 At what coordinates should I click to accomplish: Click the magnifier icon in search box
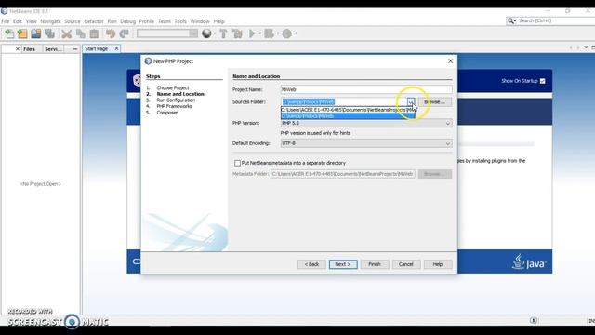pyautogui.click(x=511, y=20)
